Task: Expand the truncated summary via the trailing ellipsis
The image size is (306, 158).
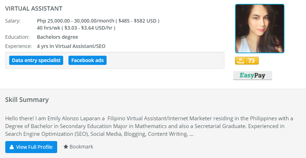Action: (x=191, y=134)
